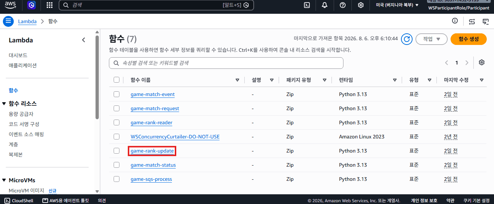The image size is (494, 204).
Task: Sort by 함수 이름 column
Action: pos(237,80)
